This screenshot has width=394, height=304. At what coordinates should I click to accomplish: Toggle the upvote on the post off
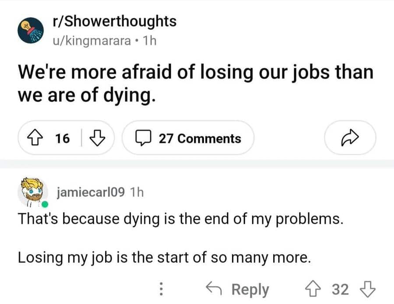pyautogui.click(x=37, y=138)
